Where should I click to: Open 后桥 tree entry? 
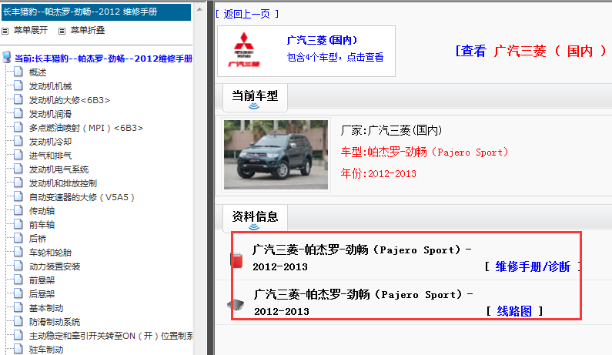click(x=38, y=239)
